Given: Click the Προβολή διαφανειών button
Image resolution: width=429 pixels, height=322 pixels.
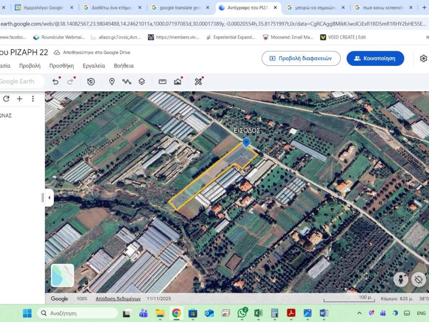Looking at the screenshot, I should (x=301, y=58).
